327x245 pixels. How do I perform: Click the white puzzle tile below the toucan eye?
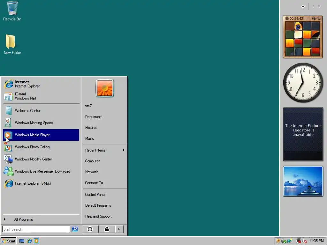coord(298,35)
